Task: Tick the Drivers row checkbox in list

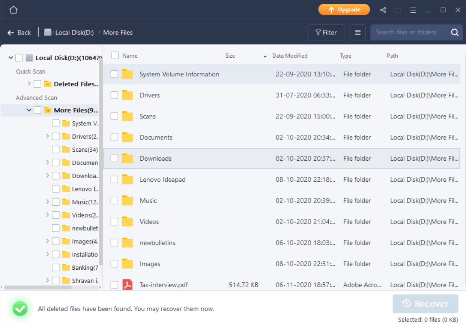Action: pyautogui.click(x=114, y=95)
